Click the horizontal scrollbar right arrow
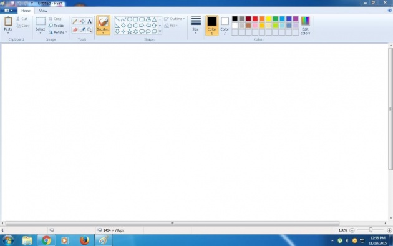 pyautogui.click(x=386, y=223)
